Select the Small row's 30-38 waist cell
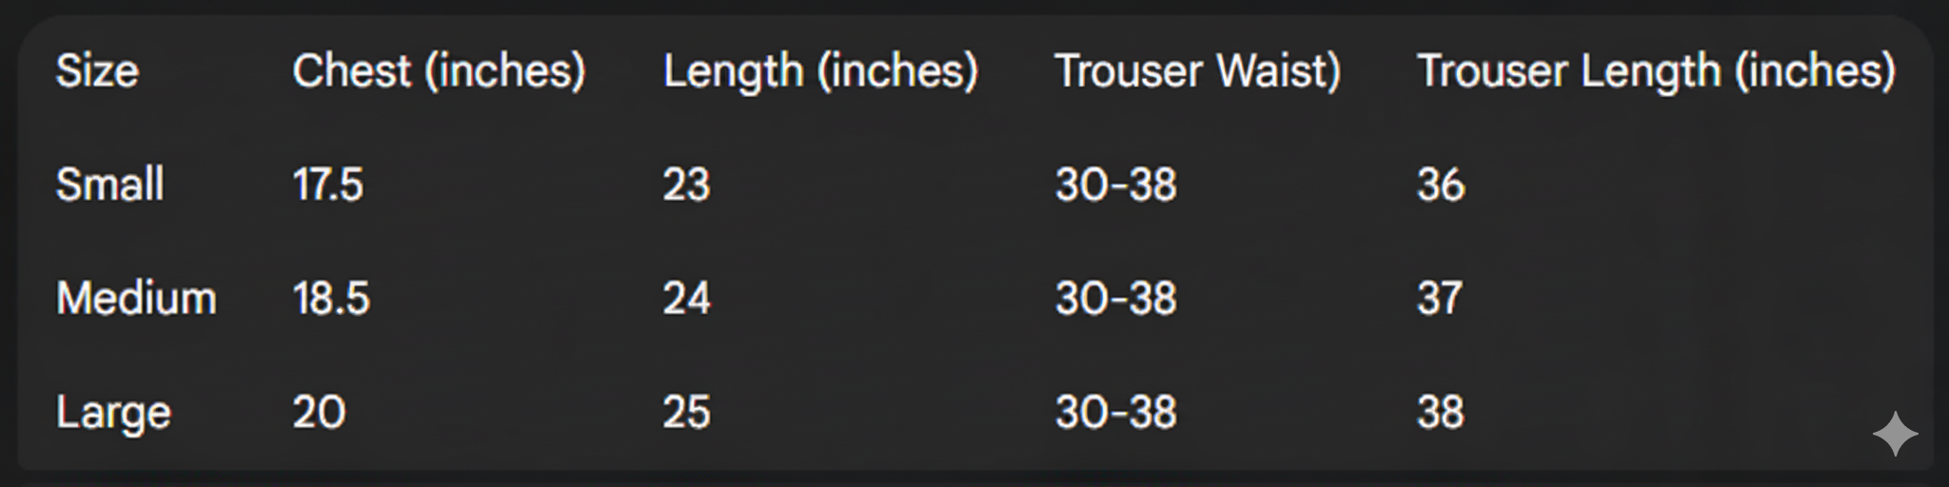Viewport: 1949px width, 487px height. coord(1115,185)
